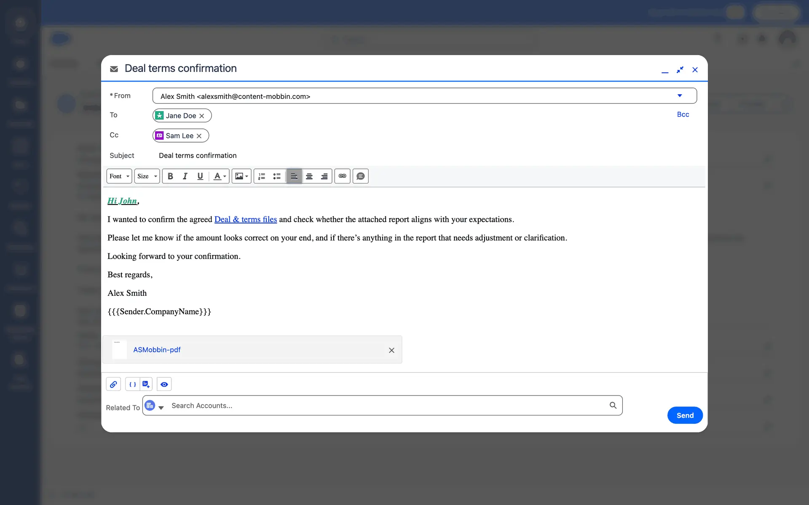The image size is (809, 505).
Task: Open the Font dropdown
Action: coord(119,176)
